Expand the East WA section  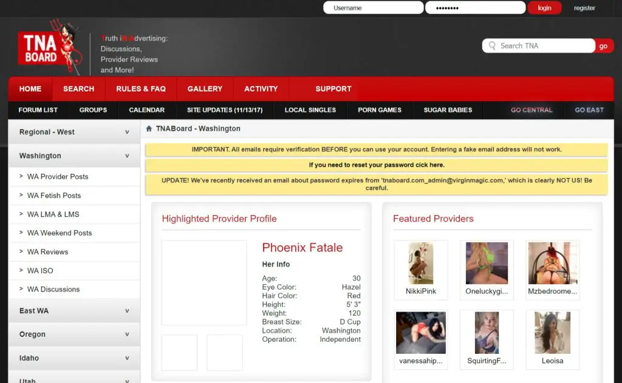pos(74,311)
